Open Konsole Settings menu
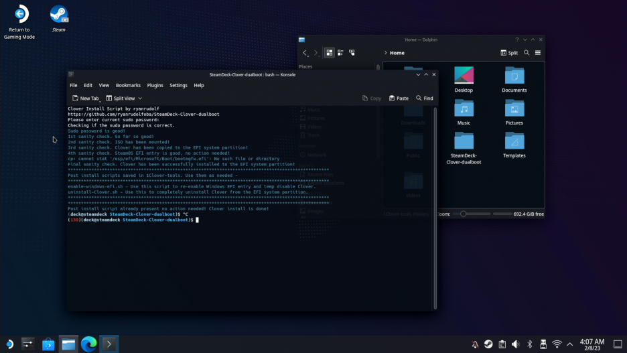The height and width of the screenshot is (353, 627). coord(178,85)
